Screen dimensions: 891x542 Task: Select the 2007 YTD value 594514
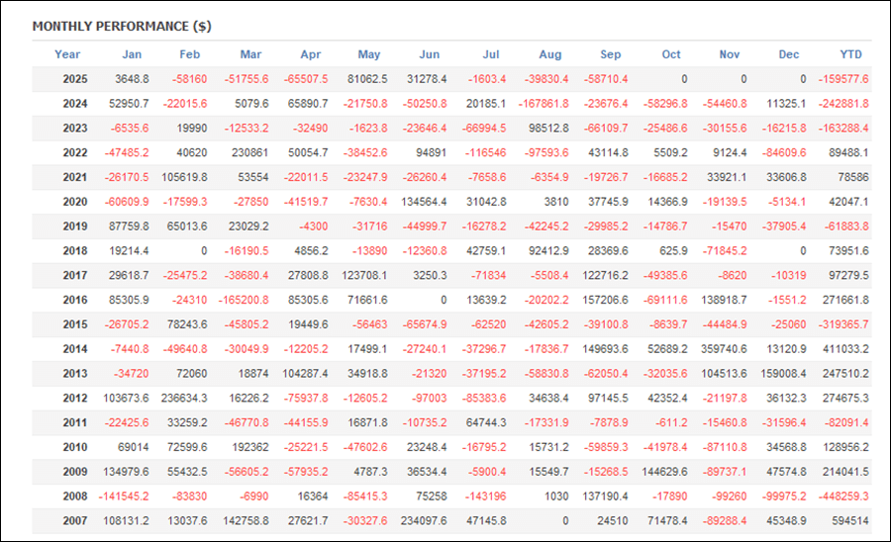click(x=850, y=520)
